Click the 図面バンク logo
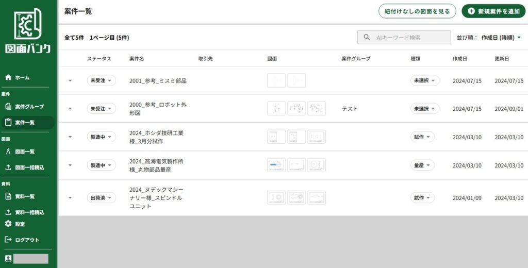Image resolution: width=528 pixels, height=268 pixels. [28, 30]
